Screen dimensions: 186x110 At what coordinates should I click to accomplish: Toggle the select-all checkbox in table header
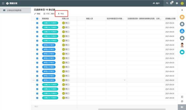coord(37,19)
